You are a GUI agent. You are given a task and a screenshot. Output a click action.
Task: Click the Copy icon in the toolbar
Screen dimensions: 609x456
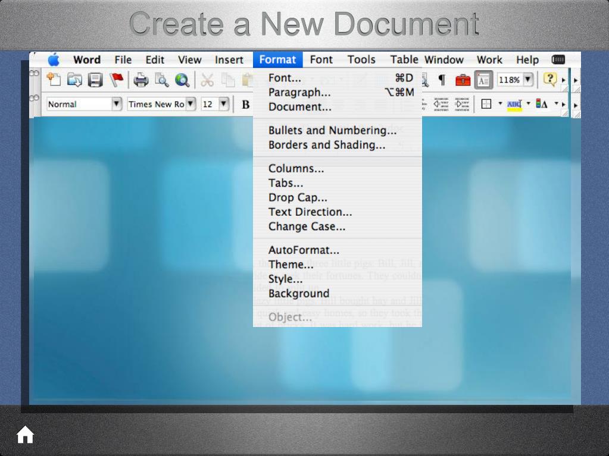tap(227, 80)
